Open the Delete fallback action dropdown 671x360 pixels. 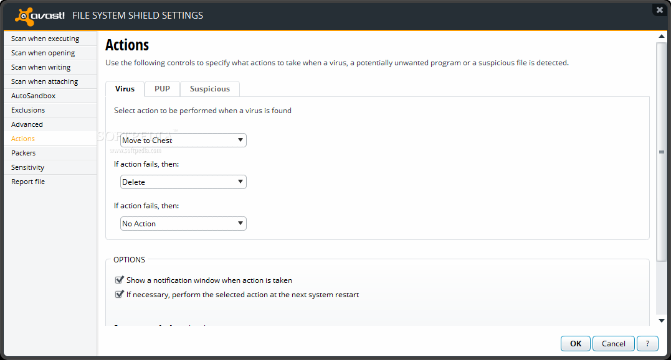pos(183,182)
